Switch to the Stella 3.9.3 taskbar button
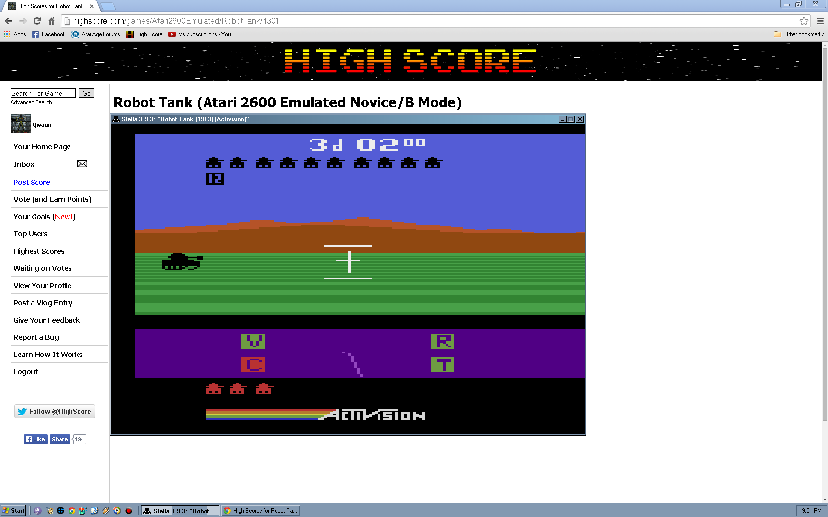This screenshot has height=517, width=828. (180, 511)
